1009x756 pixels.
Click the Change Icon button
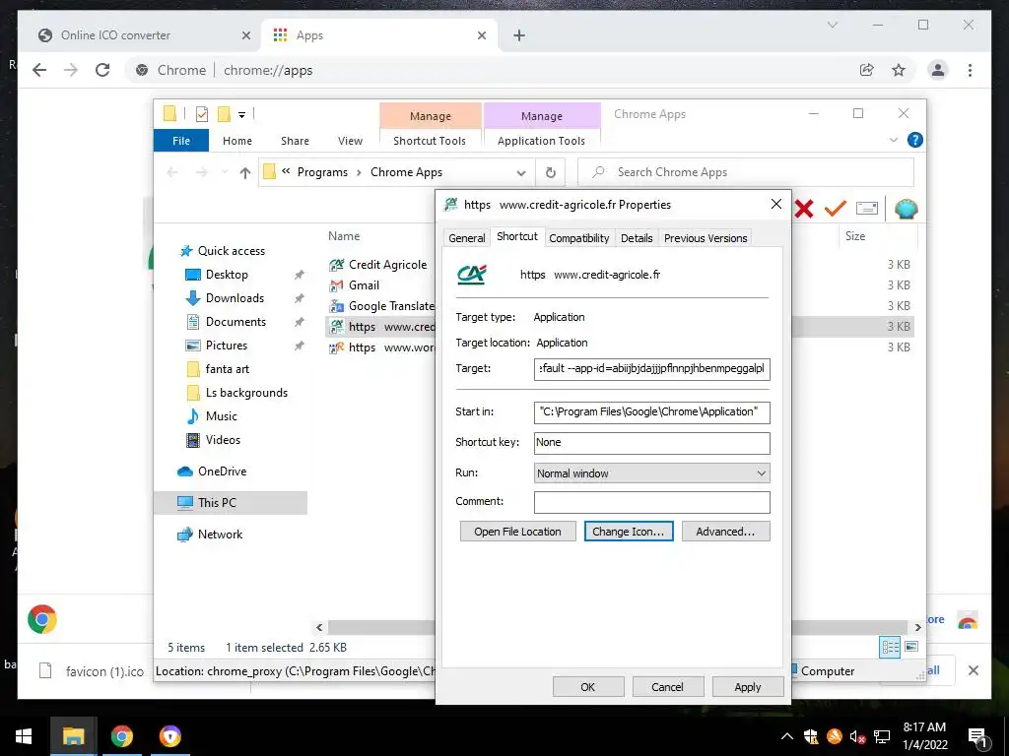click(628, 532)
